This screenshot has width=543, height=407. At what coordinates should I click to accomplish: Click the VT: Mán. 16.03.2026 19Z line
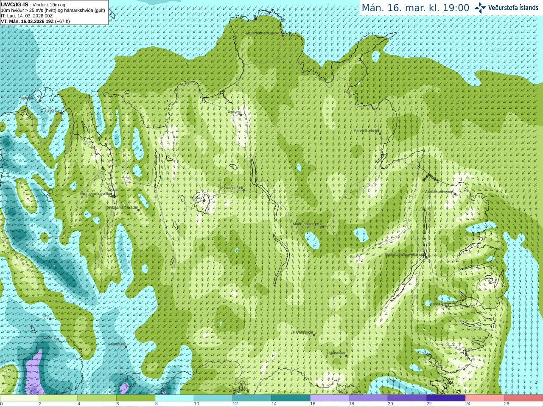tap(35, 21)
